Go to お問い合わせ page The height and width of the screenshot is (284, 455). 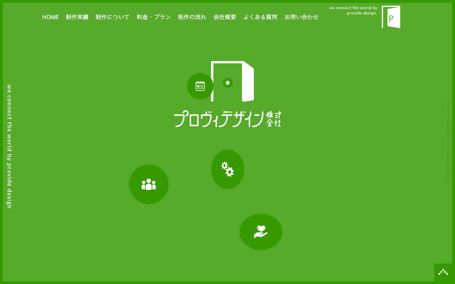click(x=301, y=17)
